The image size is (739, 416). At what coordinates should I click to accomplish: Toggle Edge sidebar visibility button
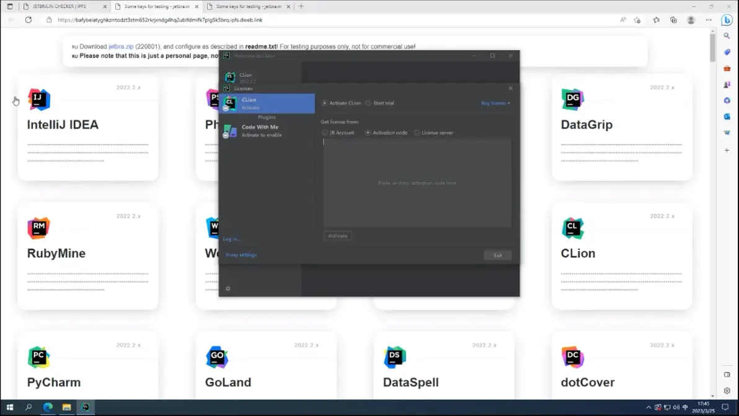click(727, 374)
